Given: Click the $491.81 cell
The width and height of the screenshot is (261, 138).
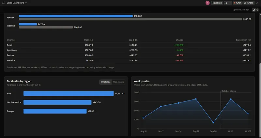Looking at the screenshot, I should (247, 60).
